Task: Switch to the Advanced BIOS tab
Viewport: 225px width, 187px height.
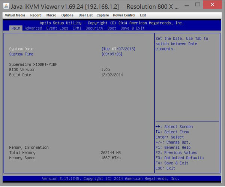Action: coord(33,28)
